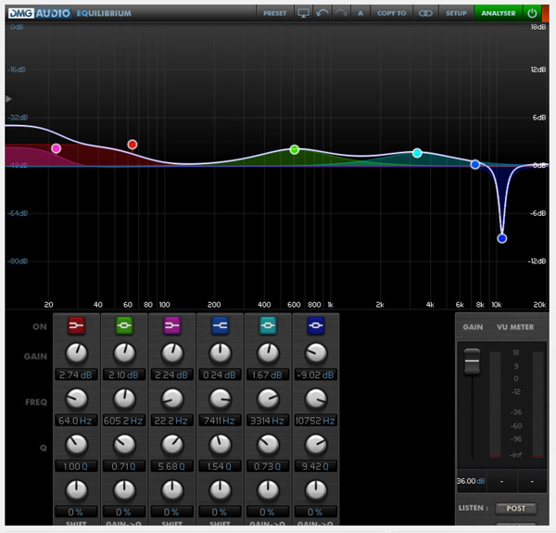Image resolution: width=556 pixels, height=533 pixels.
Task: Select the green EQ node near 600 Hz
Action: point(295,149)
